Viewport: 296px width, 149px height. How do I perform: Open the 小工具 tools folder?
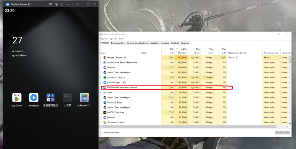pyautogui.click(x=67, y=98)
